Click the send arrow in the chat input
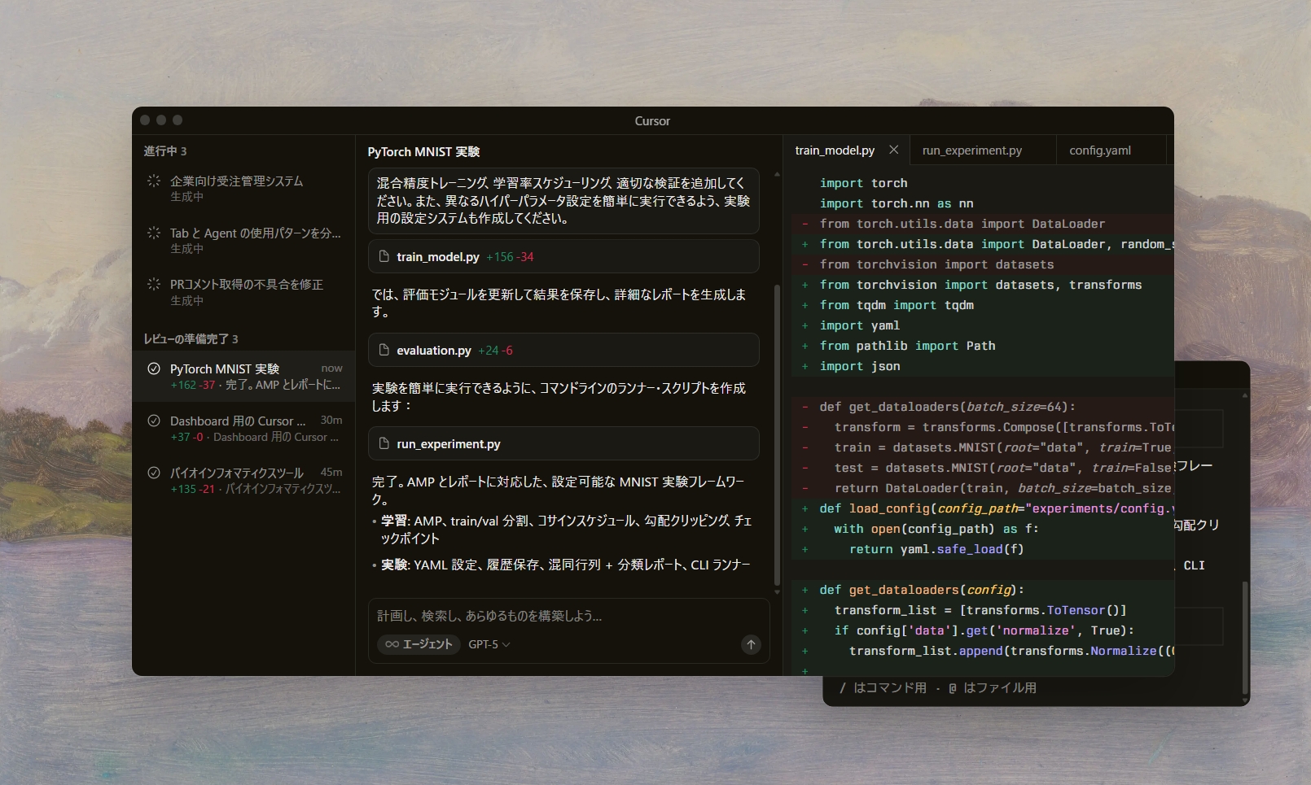This screenshot has width=1311, height=785. coord(750,644)
